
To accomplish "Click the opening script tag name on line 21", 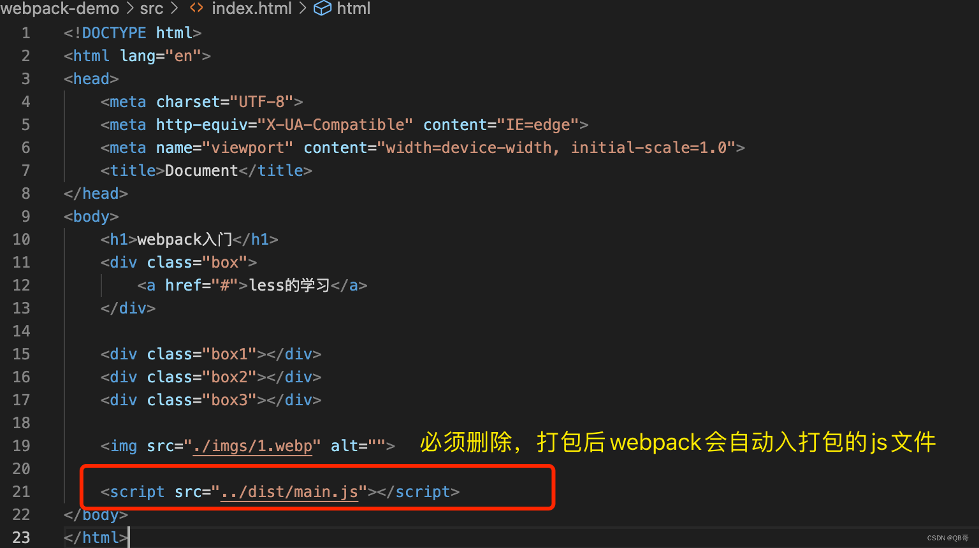I will pos(137,492).
